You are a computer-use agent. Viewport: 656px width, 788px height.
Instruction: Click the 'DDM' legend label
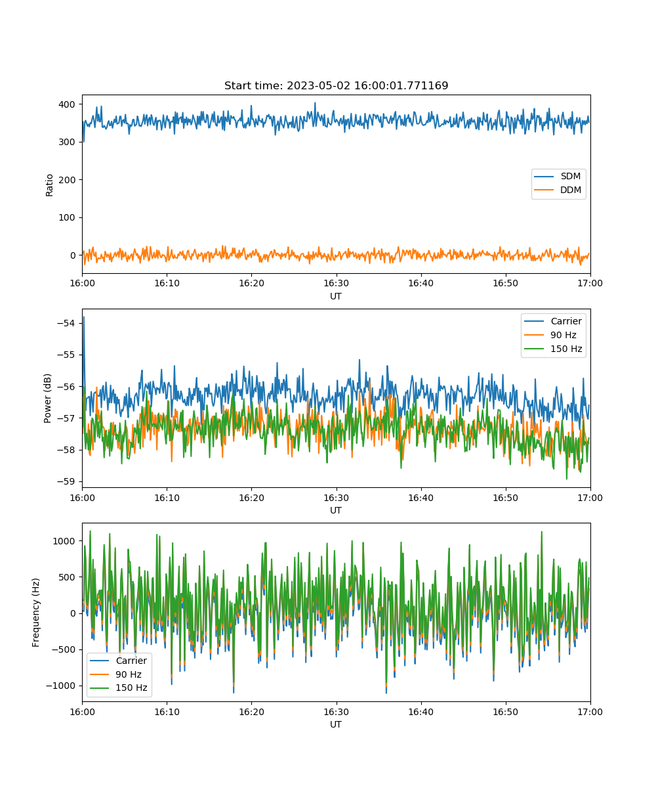571,190
